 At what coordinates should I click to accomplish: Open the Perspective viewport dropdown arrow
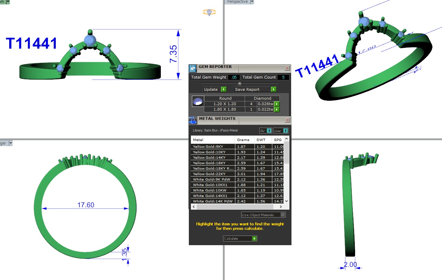(252, 2)
